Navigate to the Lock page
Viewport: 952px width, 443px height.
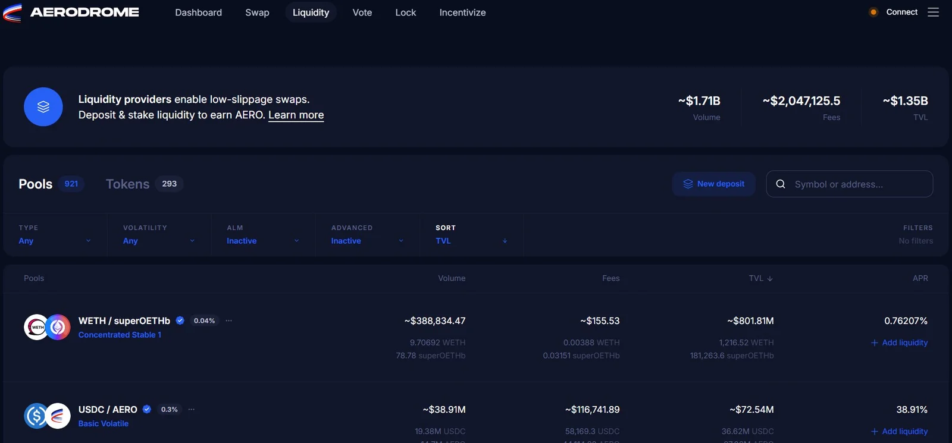(x=406, y=12)
